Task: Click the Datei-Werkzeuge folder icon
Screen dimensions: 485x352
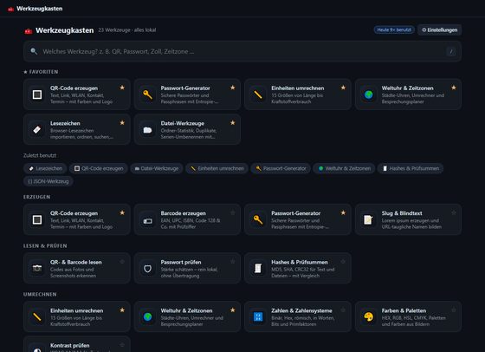Action: coord(147,130)
